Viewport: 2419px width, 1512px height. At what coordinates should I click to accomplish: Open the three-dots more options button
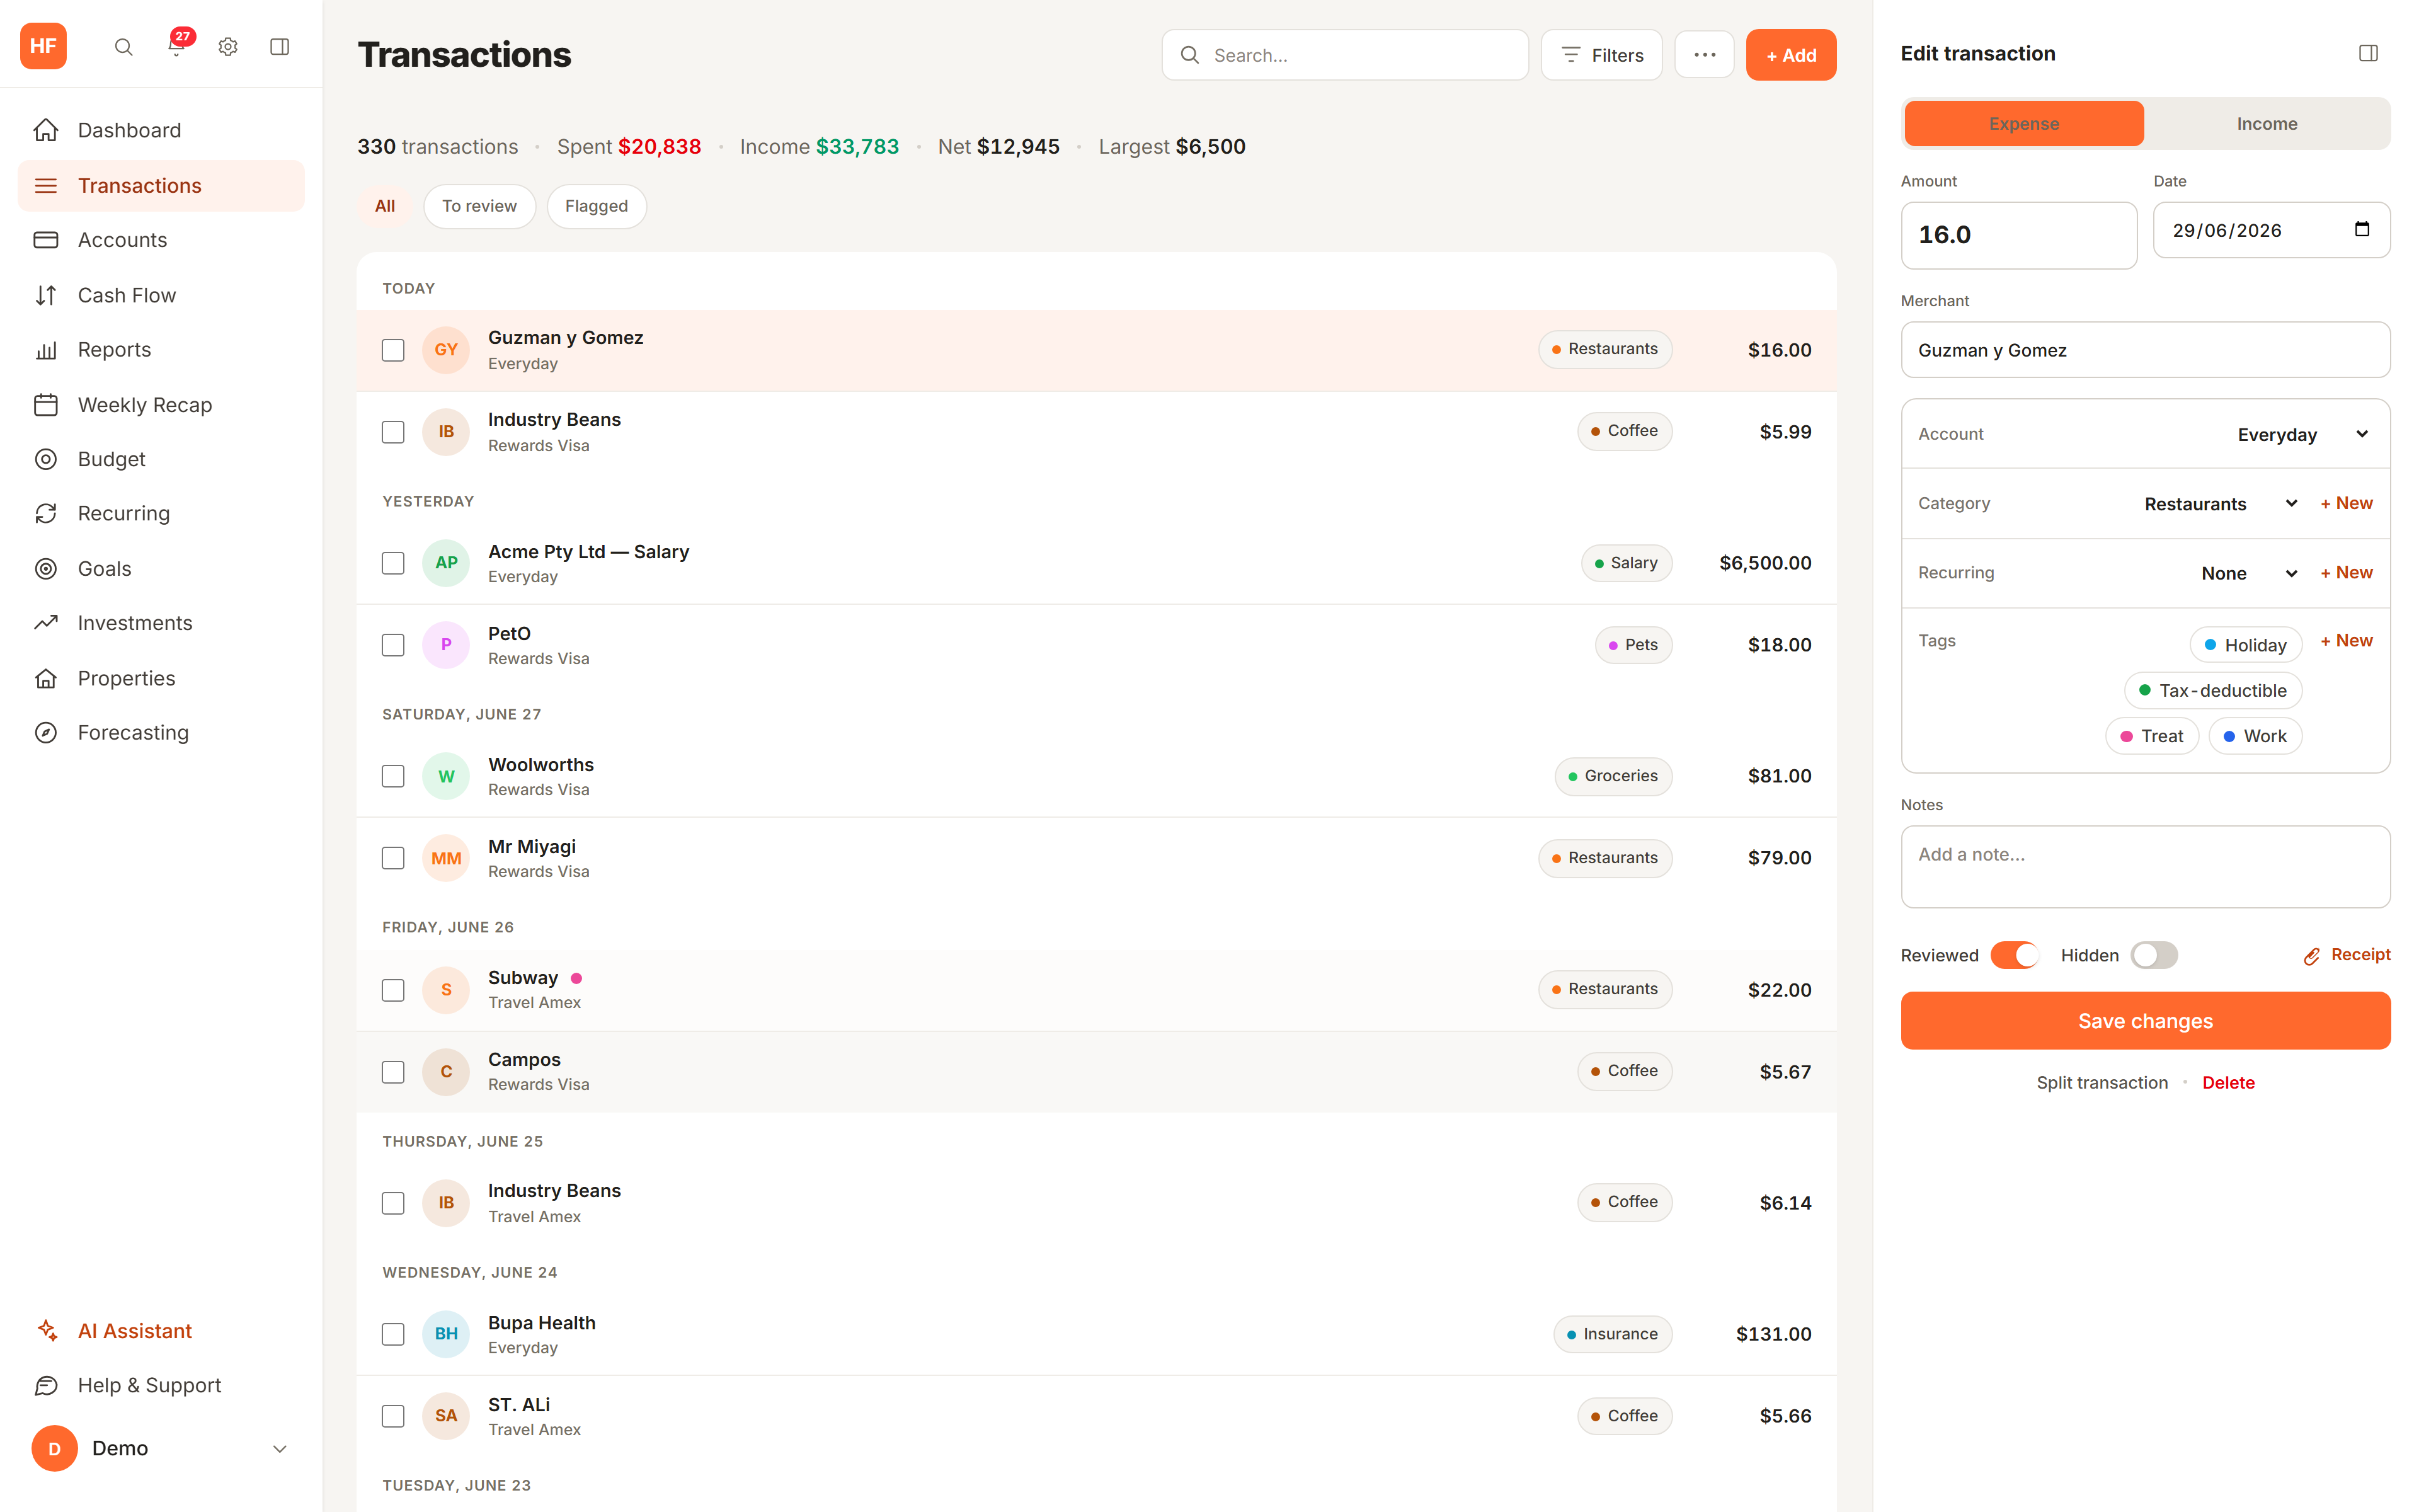tap(1704, 55)
